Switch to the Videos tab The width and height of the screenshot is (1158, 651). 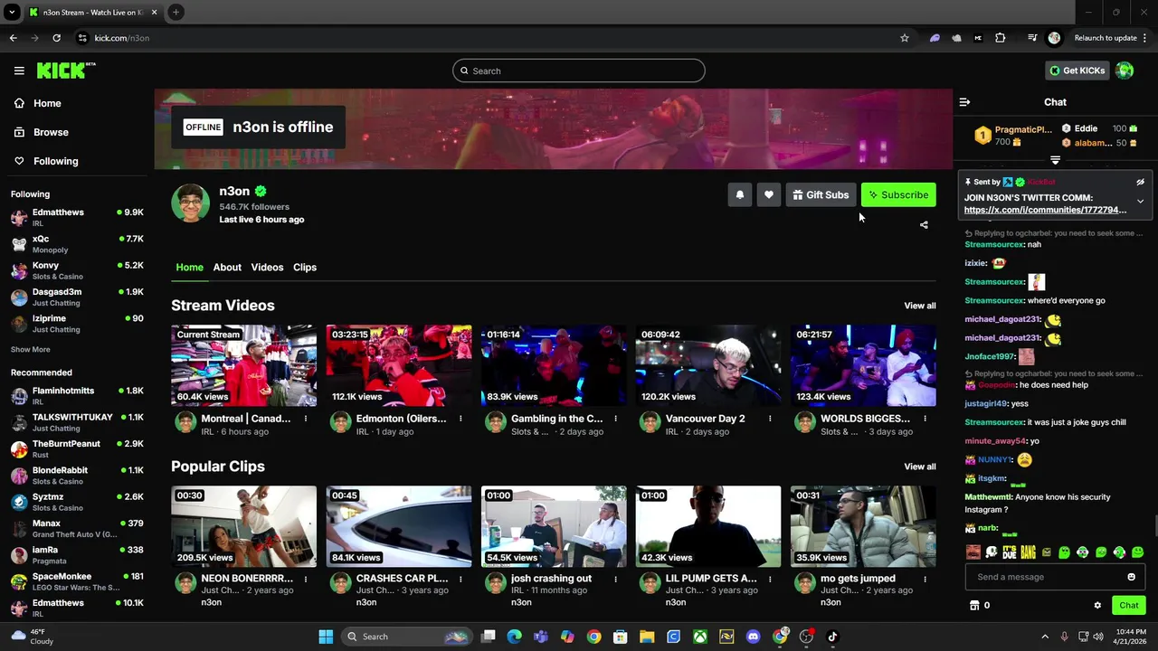tap(267, 268)
